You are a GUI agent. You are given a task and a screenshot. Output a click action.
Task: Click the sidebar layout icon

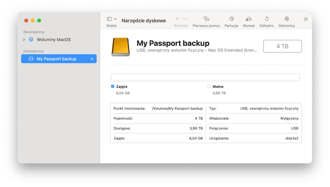coord(109,19)
